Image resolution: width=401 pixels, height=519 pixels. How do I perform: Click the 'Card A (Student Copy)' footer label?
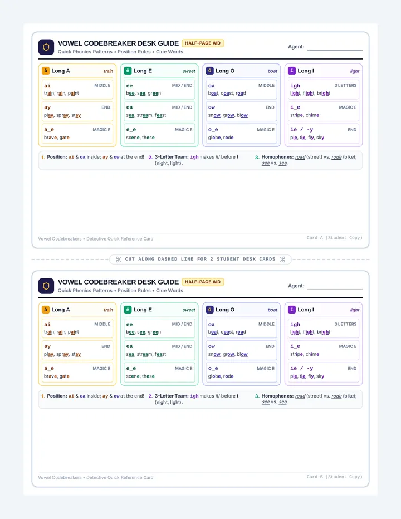334,238
